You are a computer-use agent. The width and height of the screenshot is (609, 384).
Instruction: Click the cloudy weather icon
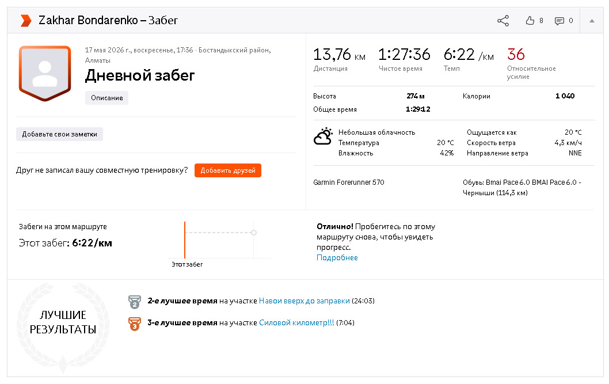[323, 136]
